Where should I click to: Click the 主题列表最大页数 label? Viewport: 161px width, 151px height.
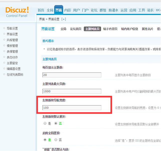click(54, 84)
